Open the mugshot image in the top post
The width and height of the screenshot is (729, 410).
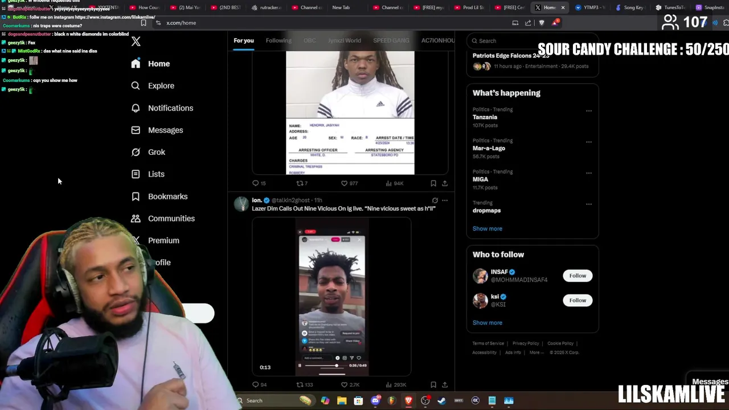pos(350,113)
